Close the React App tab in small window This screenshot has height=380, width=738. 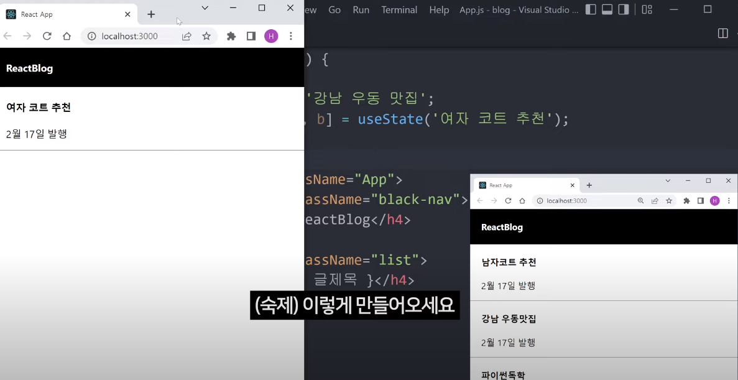573,185
